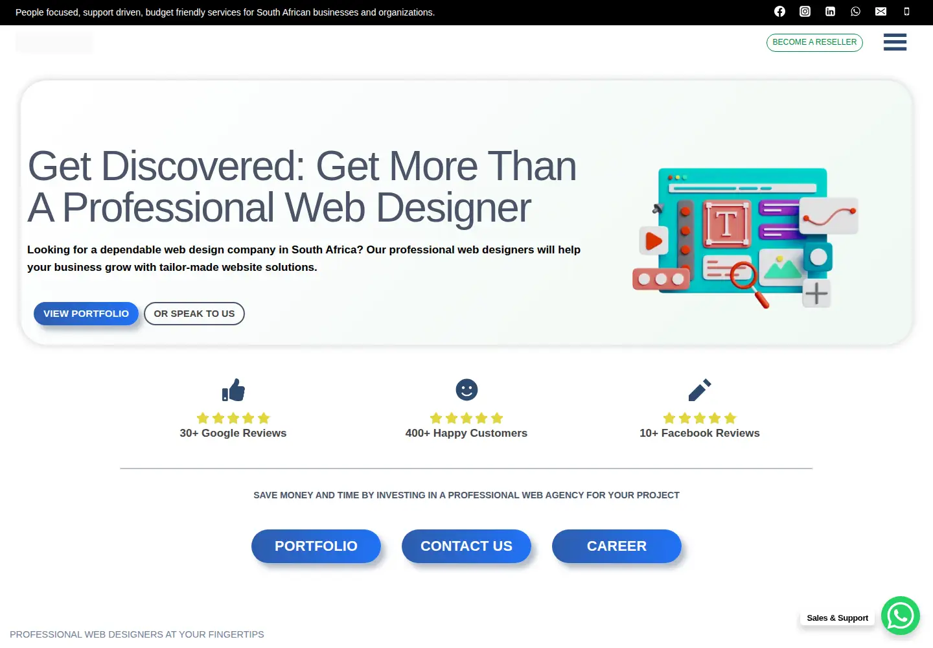Click 'Professional Web Designers At Your Fingertips' text
Screen dimensions: 933x648
click(x=137, y=634)
